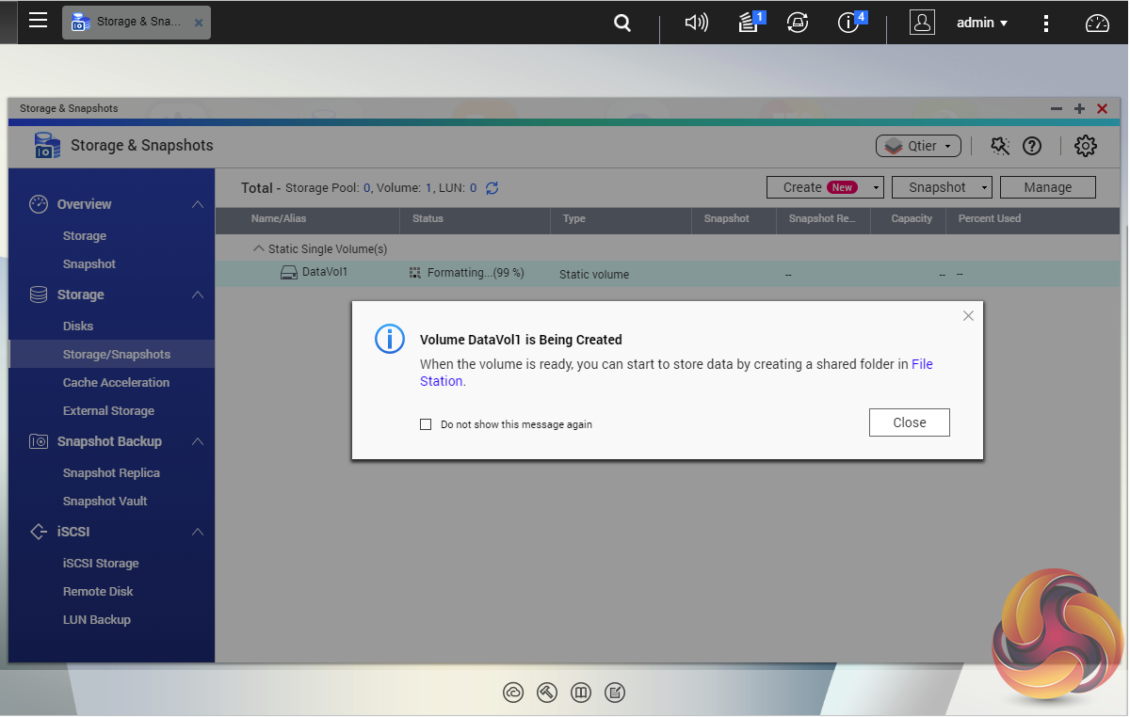Screen dimensions: 1130x717
Task: Open Cache Acceleration in sidebar
Action: point(116,383)
